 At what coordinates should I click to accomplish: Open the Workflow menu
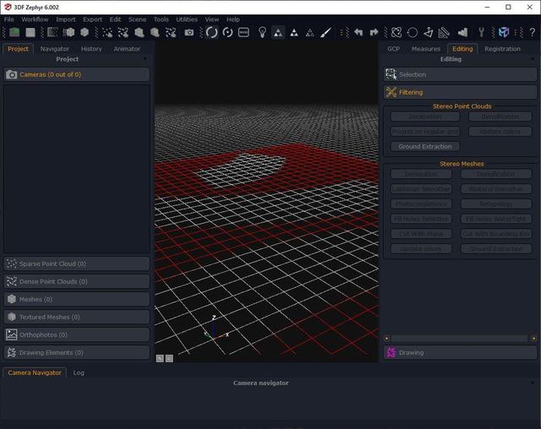(x=35, y=19)
